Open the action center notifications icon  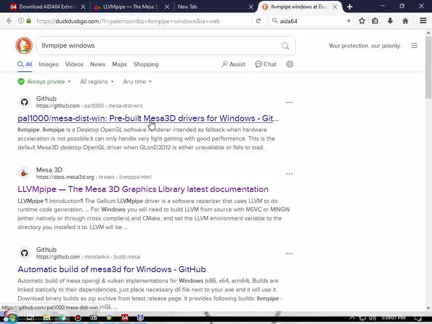point(418,318)
